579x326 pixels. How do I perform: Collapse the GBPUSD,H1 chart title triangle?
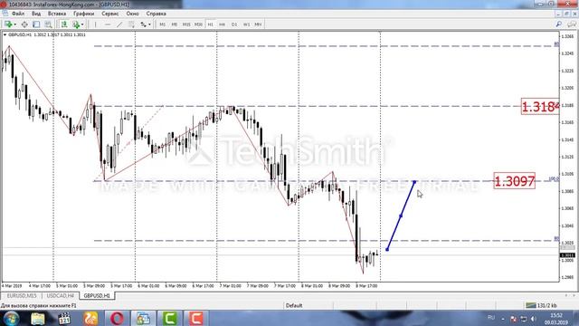[x=5, y=34]
